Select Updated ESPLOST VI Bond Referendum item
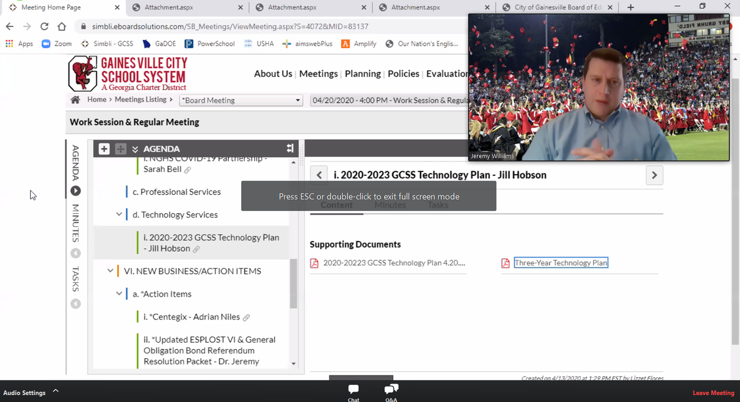This screenshot has height=402, width=740. (x=209, y=350)
